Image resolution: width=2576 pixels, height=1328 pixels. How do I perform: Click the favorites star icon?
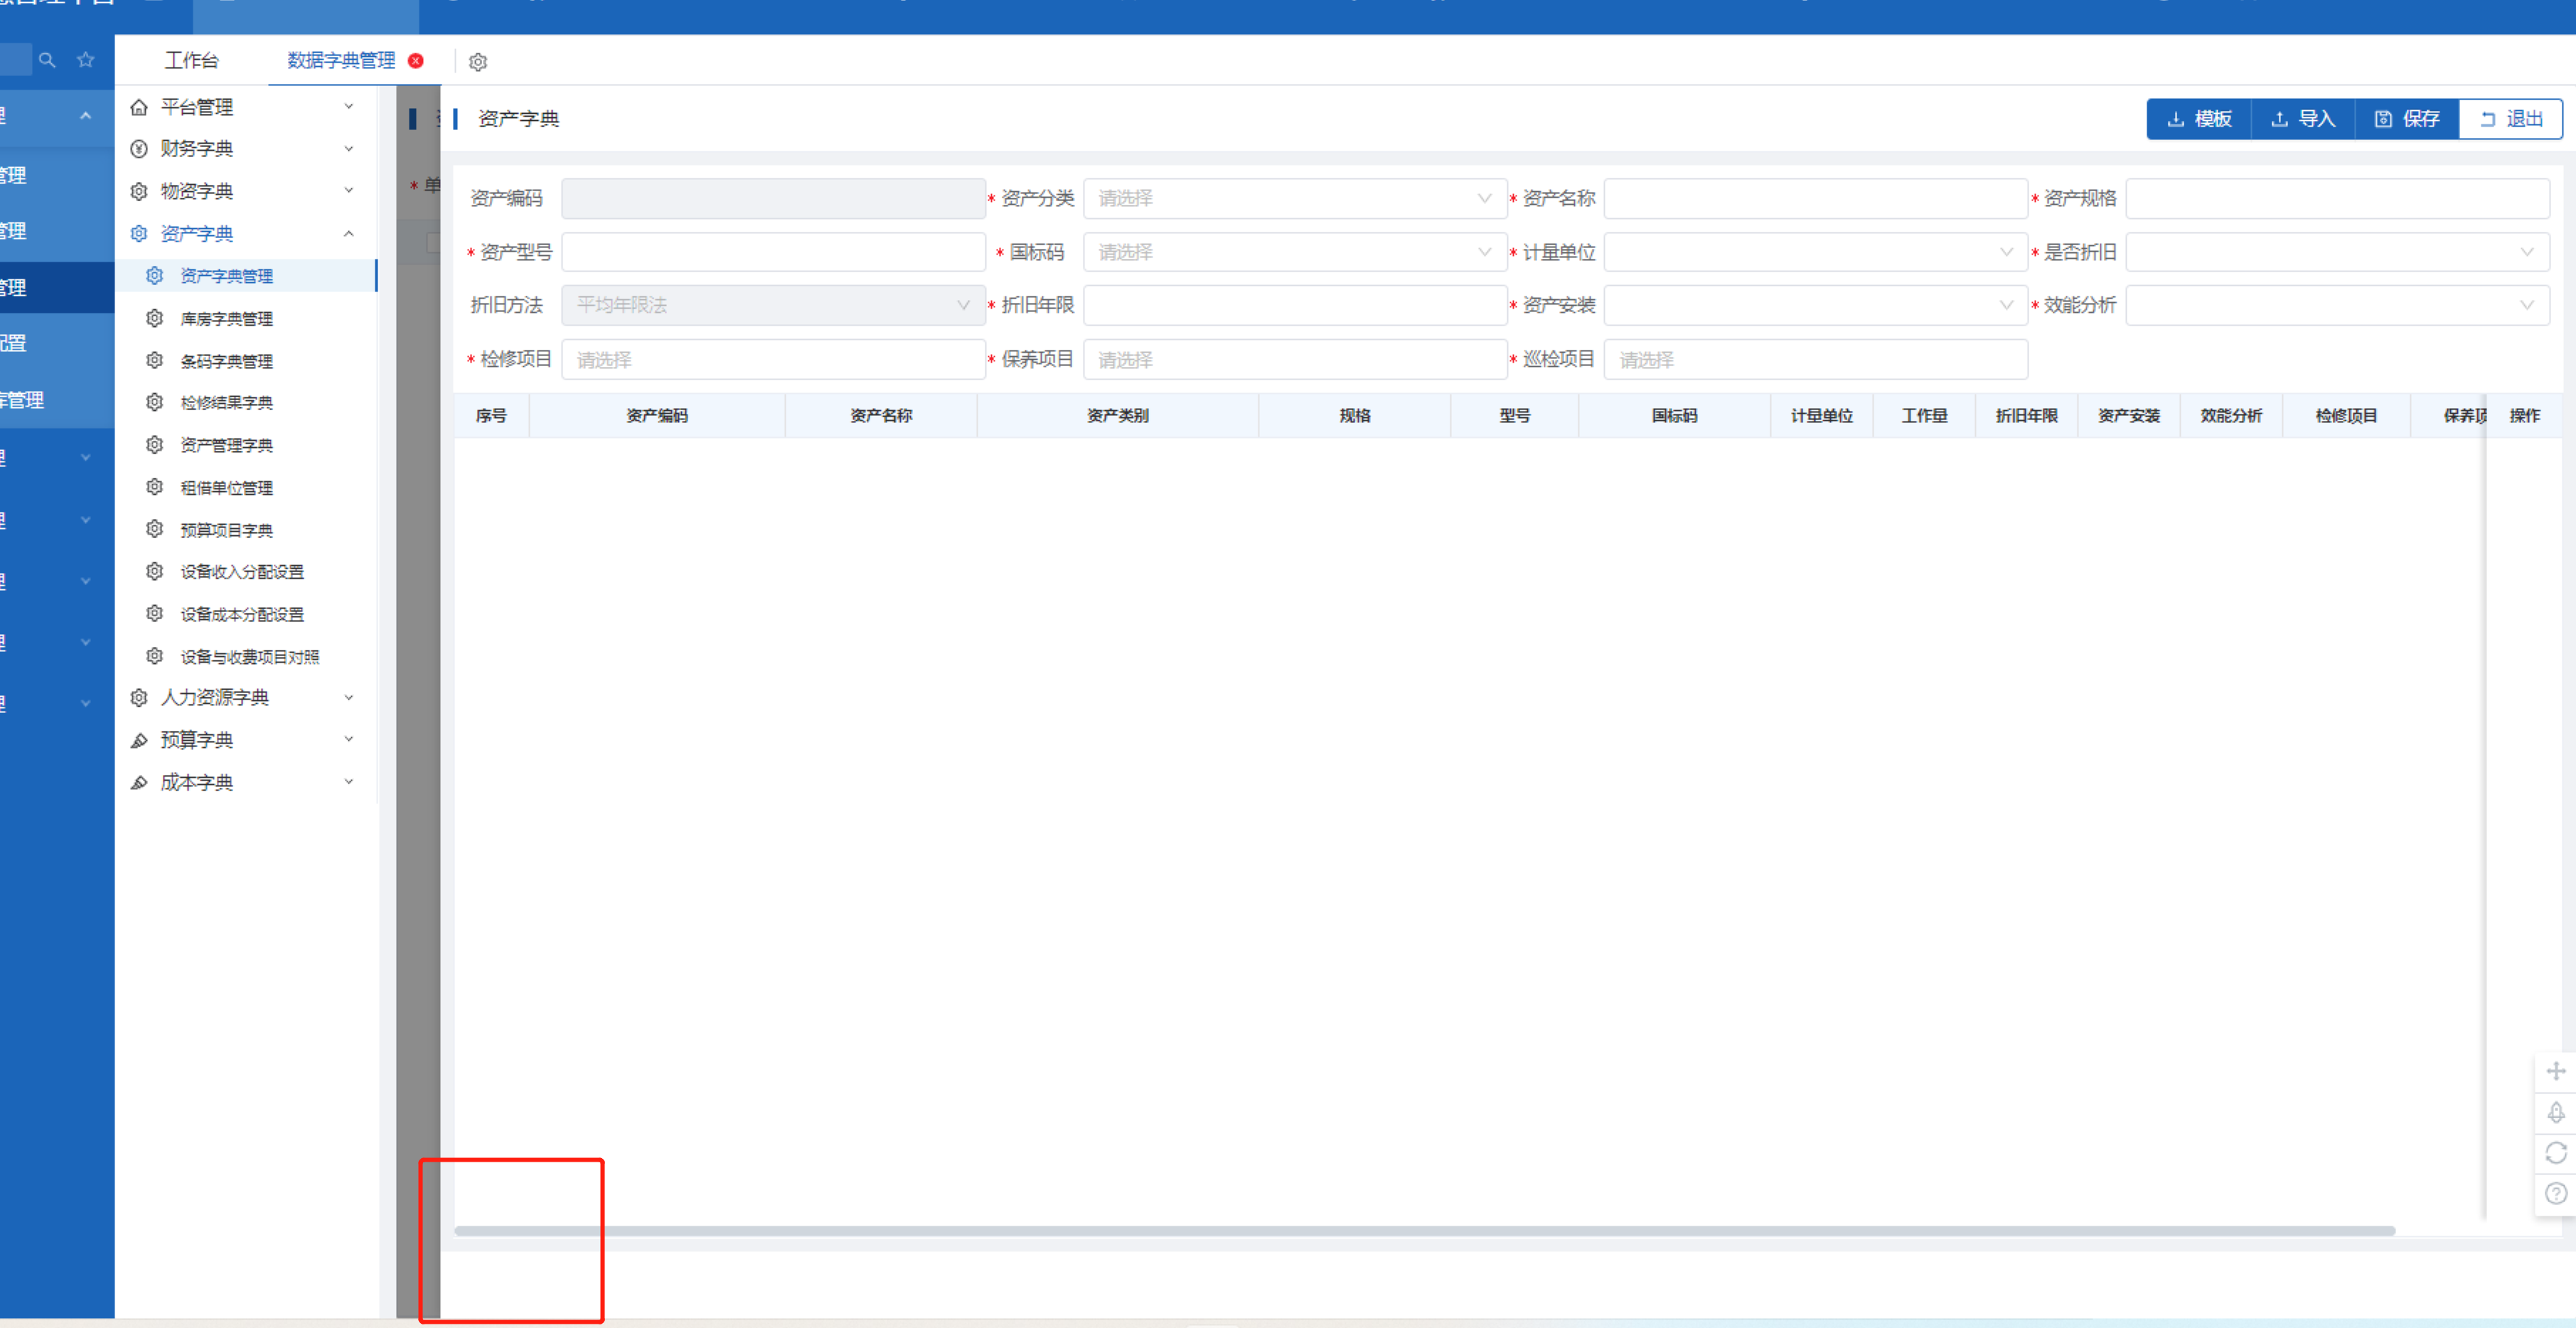(x=86, y=60)
